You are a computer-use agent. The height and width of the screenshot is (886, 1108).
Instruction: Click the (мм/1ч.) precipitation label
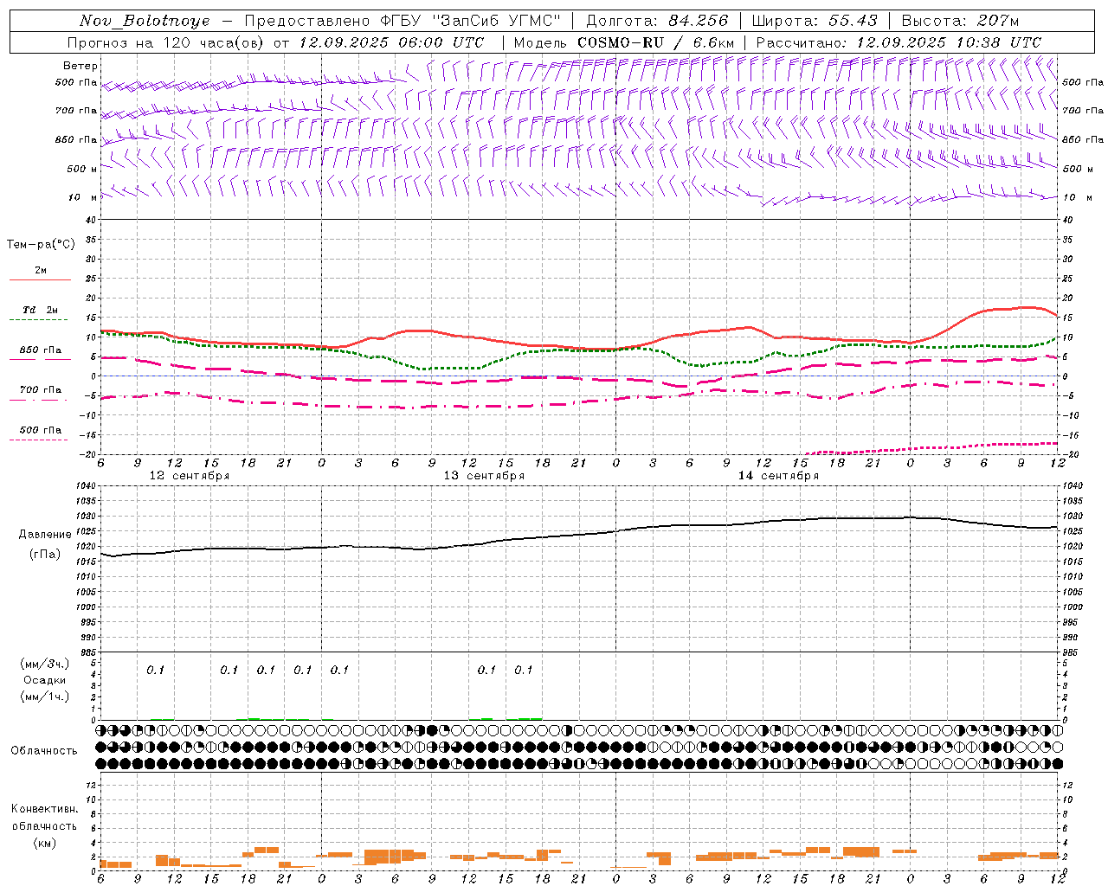(x=45, y=697)
